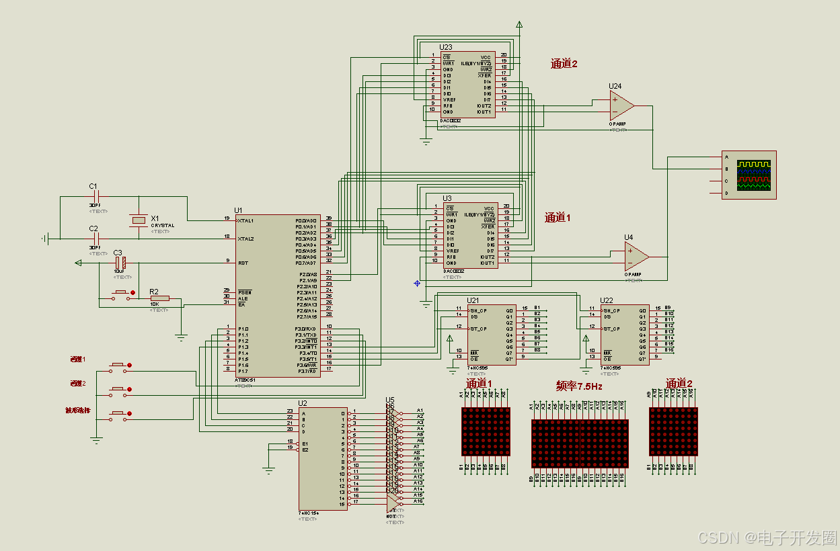
Task: Select the U21 74HC595 shift register
Action: click(491, 335)
